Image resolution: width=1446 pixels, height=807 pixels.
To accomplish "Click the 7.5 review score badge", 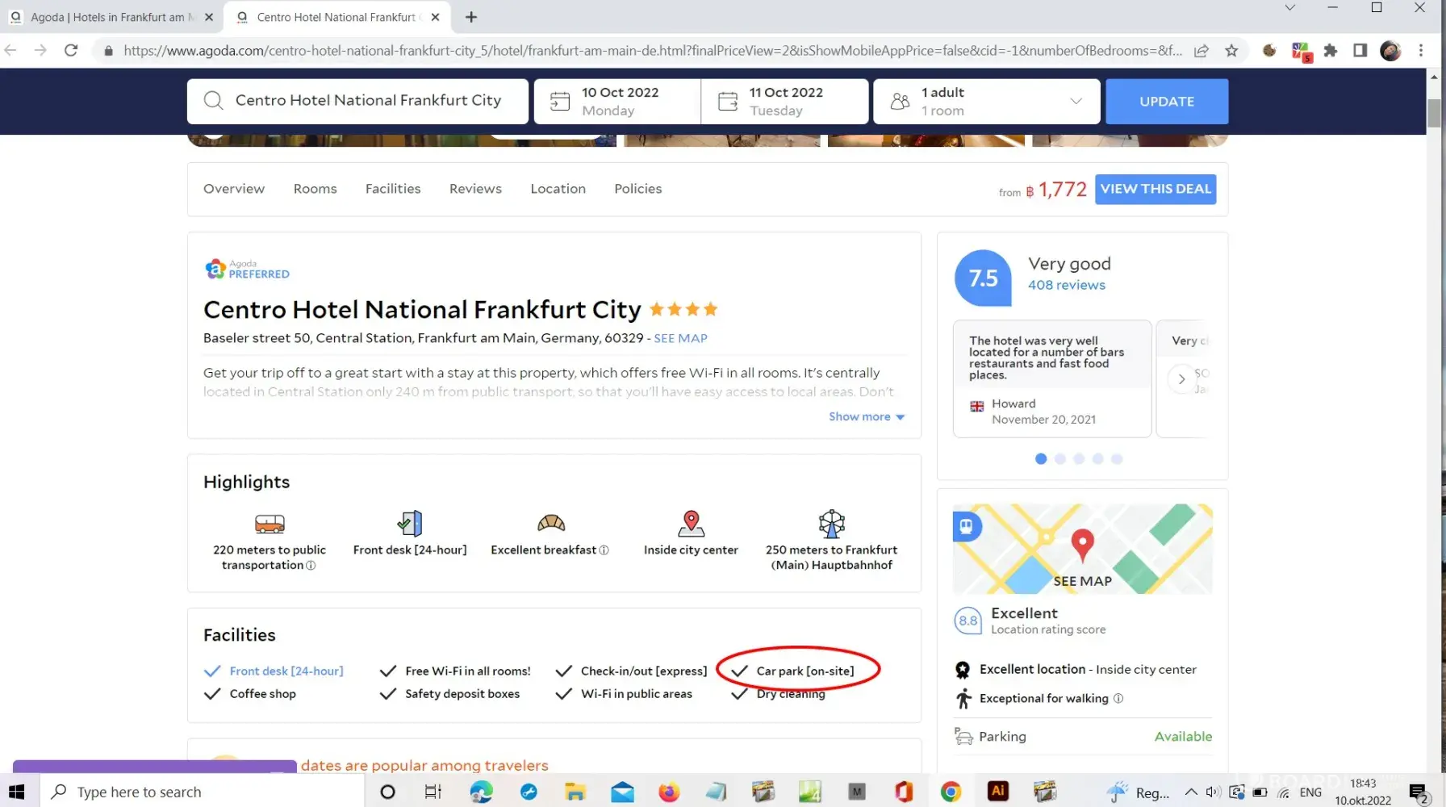I will pyautogui.click(x=983, y=278).
